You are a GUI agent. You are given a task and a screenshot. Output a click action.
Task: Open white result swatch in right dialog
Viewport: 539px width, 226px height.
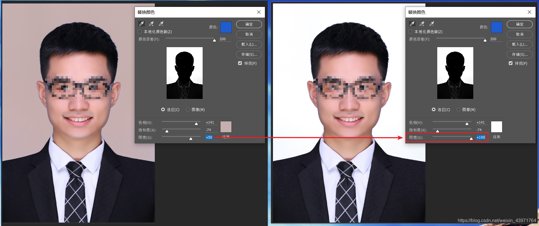(497, 127)
